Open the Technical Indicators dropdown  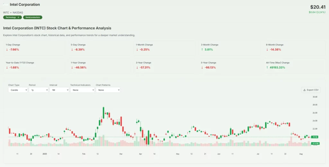click(82, 90)
